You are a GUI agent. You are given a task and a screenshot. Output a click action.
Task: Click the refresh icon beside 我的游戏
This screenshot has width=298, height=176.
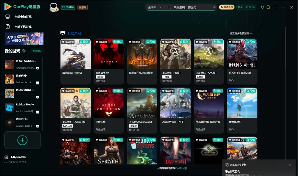pos(24,51)
